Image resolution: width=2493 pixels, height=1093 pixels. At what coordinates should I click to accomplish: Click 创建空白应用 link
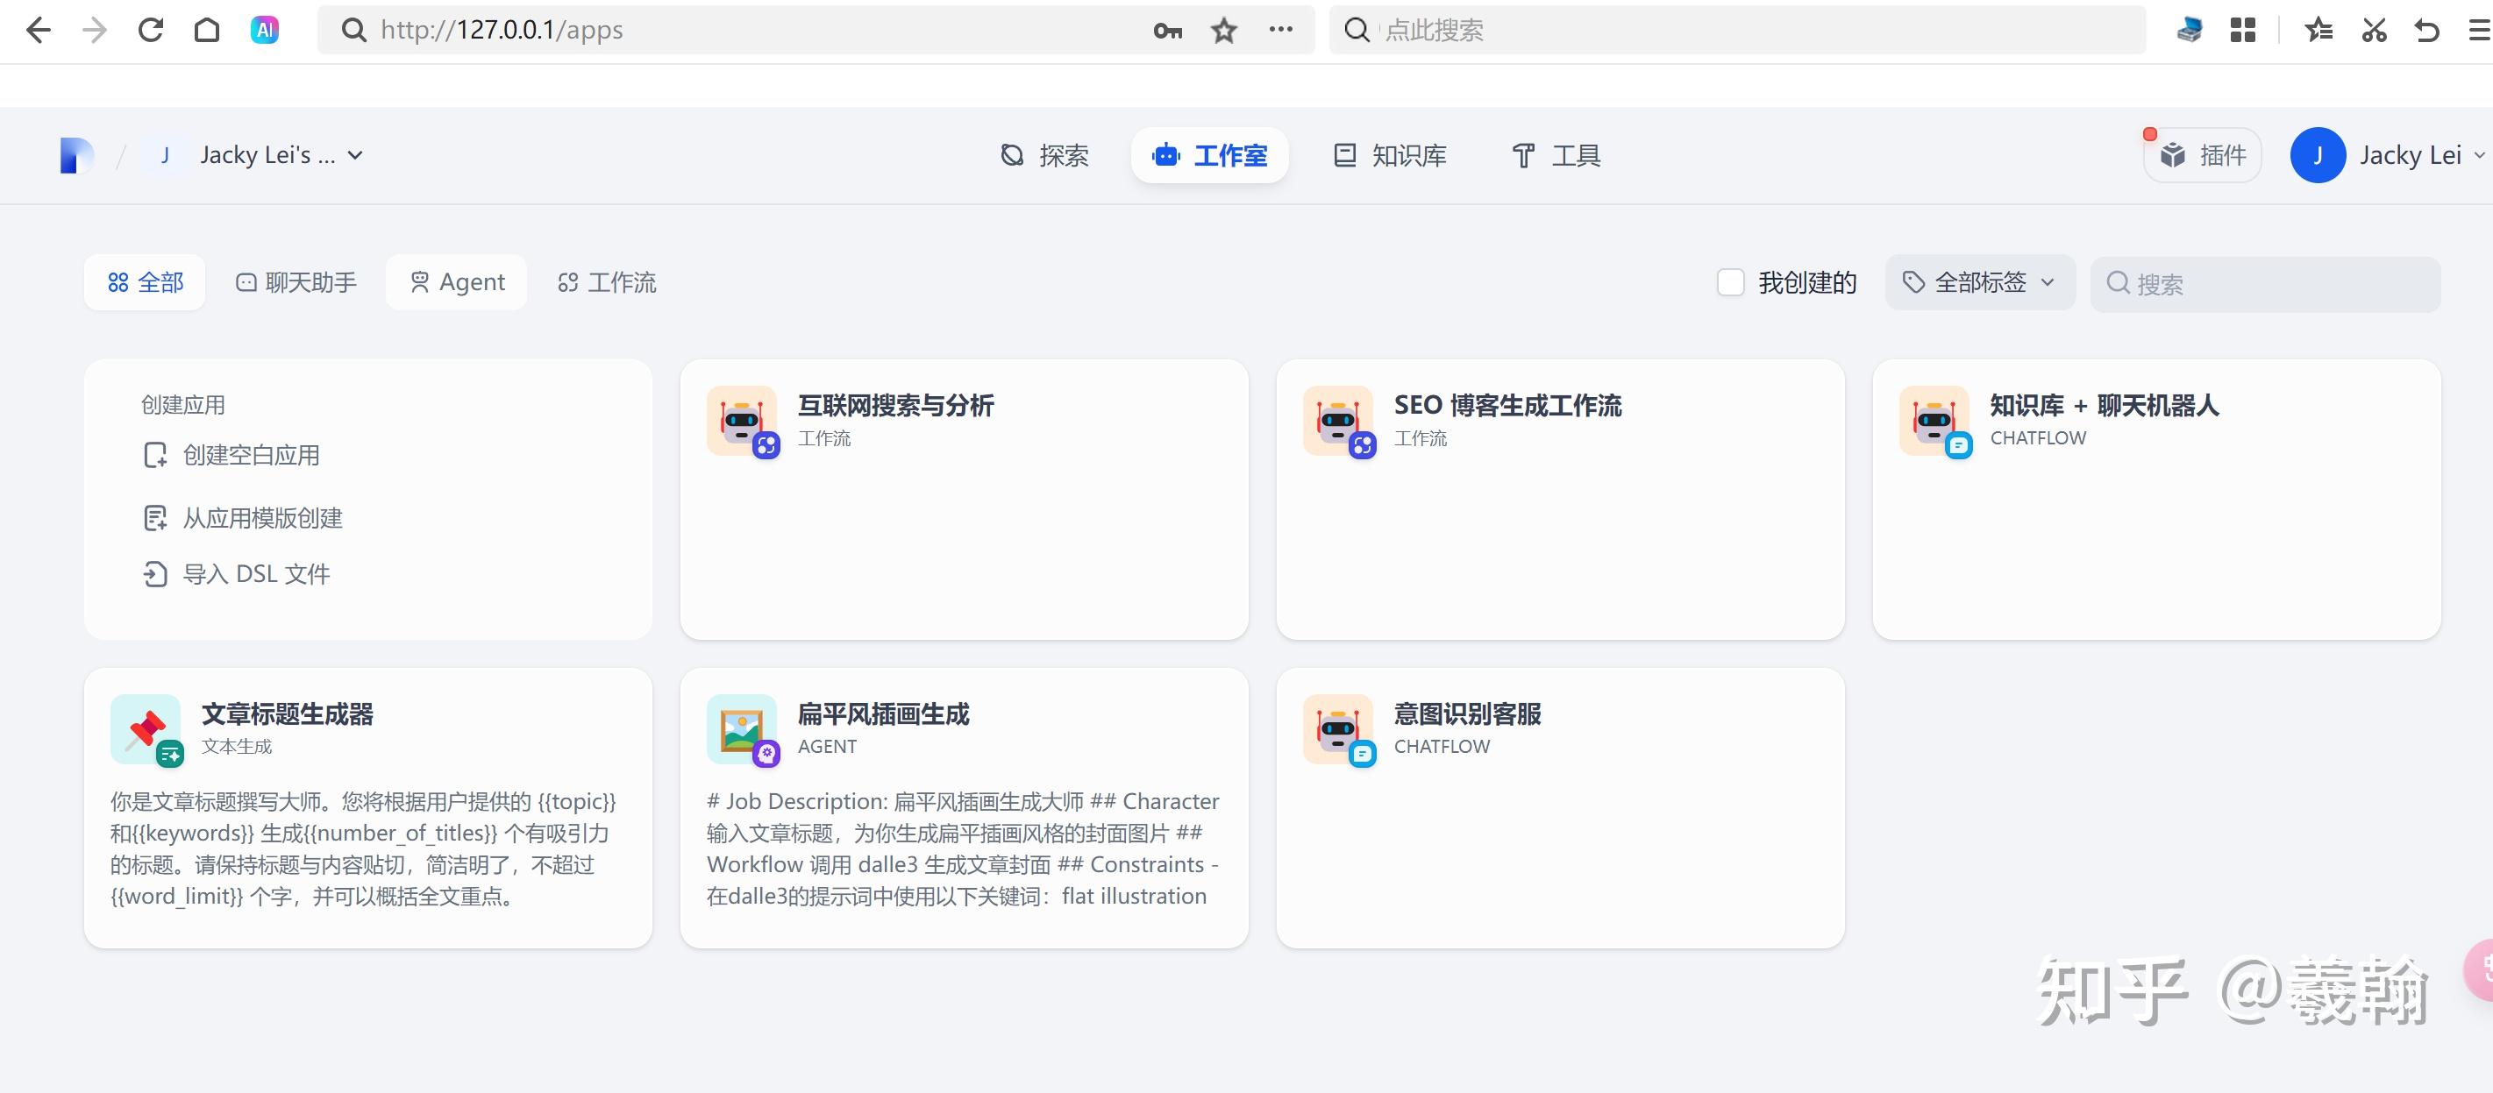tap(250, 456)
